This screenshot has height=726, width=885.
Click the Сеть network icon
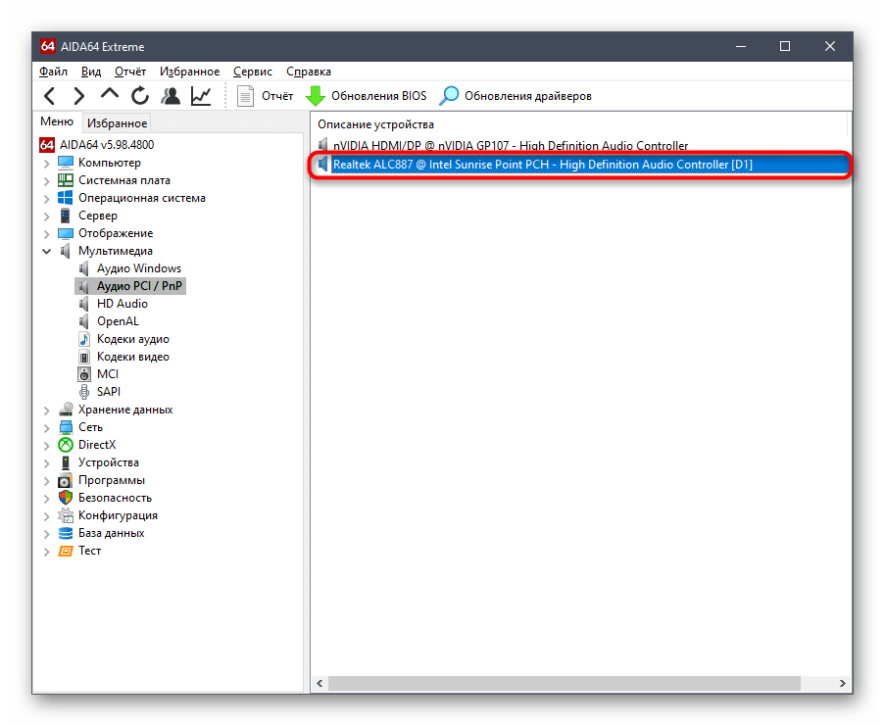pyautogui.click(x=66, y=427)
